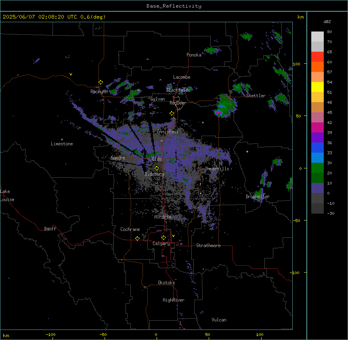Image resolution: width=348 pixels, height=340 pixels.
Task: Select the slate blue 0 to 10 dBZ swatch
Action: click(x=317, y=188)
